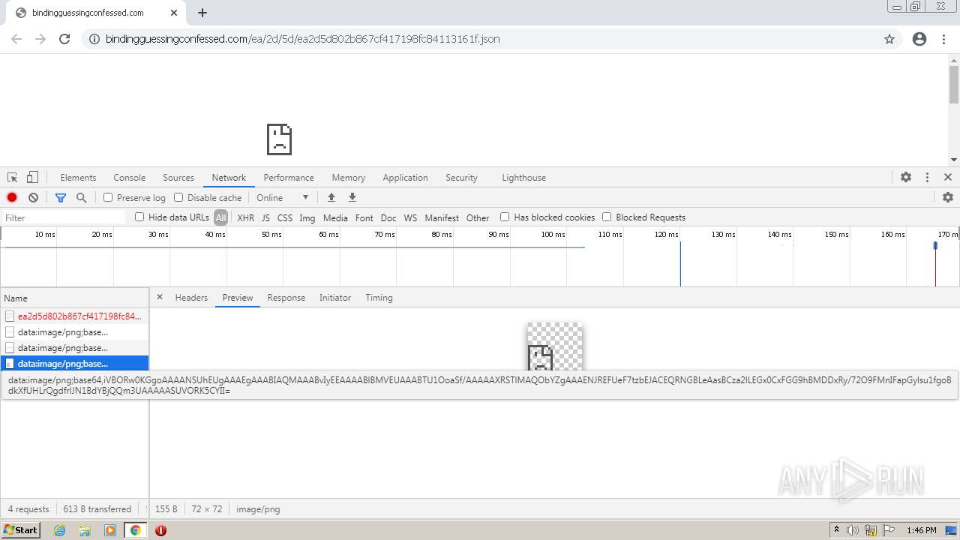Open a new browser tab
Image resolution: width=960 pixels, height=540 pixels.
click(x=202, y=13)
